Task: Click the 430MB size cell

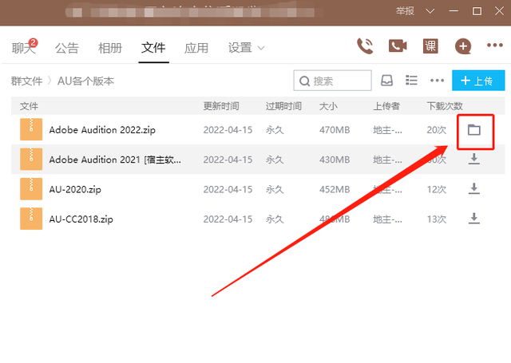Action: [x=335, y=160]
